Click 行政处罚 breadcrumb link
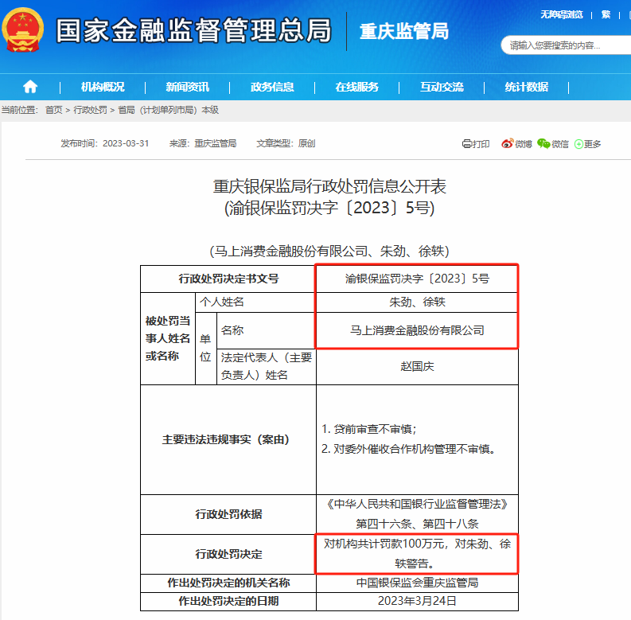The width and height of the screenshot is (631, 620). (90, 110)
